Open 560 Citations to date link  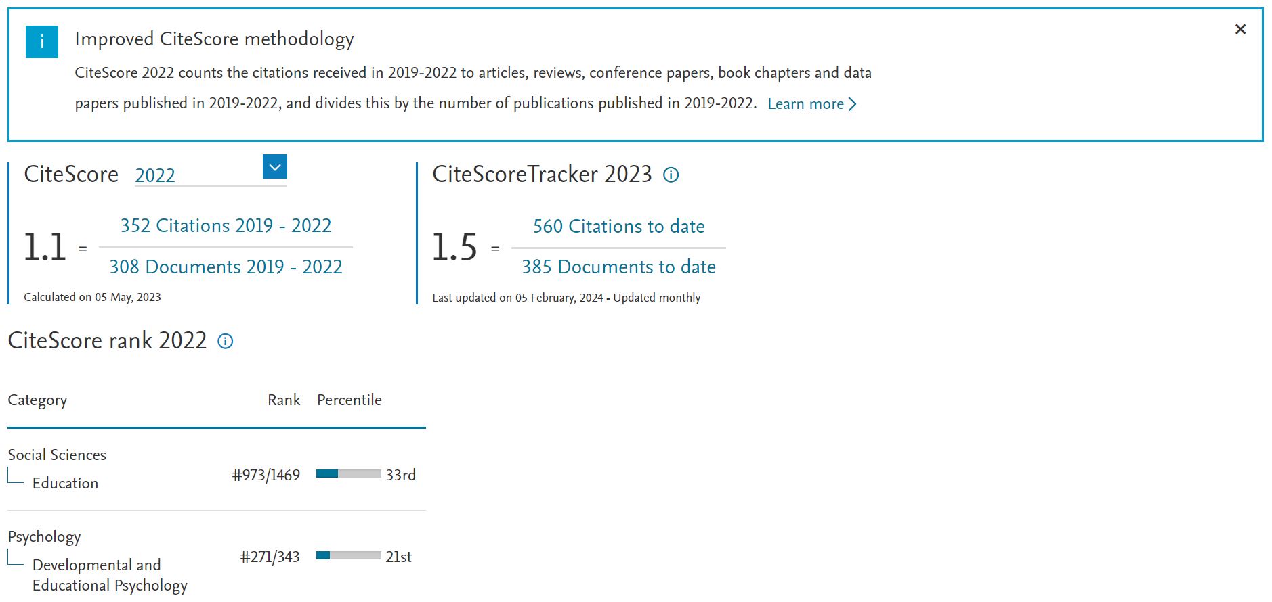click(x=619, y=226)
